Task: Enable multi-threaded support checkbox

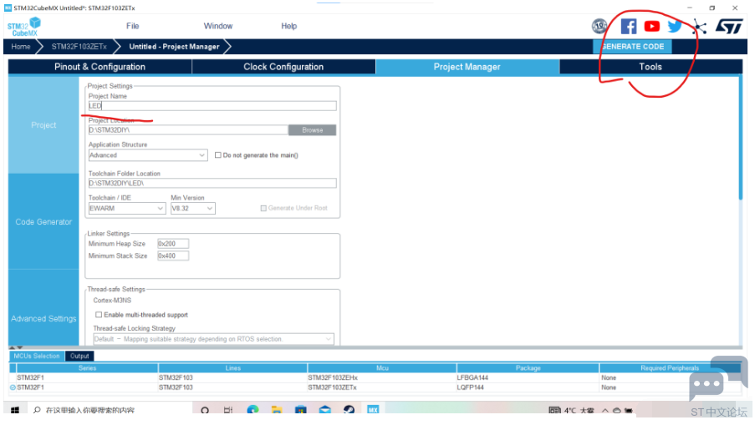Action: (x=99, y=315)
